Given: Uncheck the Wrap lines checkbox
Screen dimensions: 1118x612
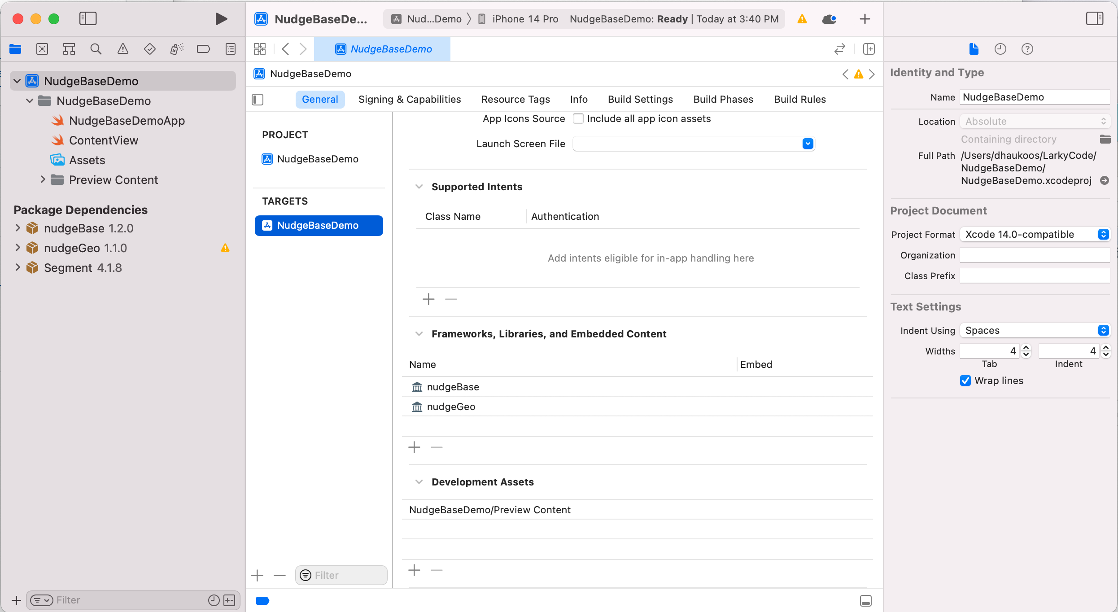Looking at the screenshot, I should (965, 380).
